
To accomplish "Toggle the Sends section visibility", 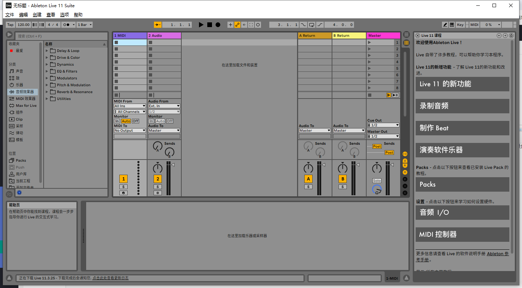I will (405, 161).
